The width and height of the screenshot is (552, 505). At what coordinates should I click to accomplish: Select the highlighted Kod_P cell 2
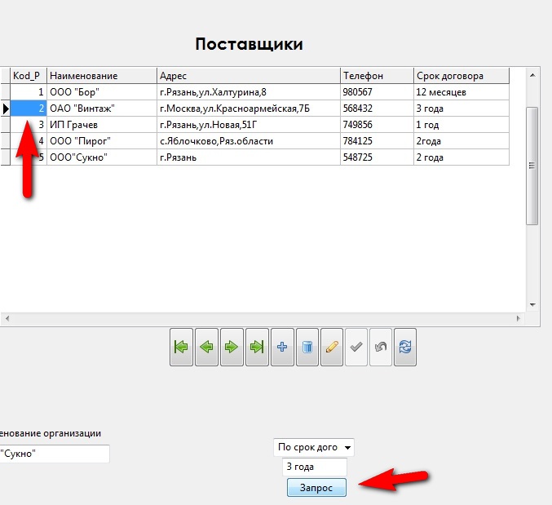[29, 109]
